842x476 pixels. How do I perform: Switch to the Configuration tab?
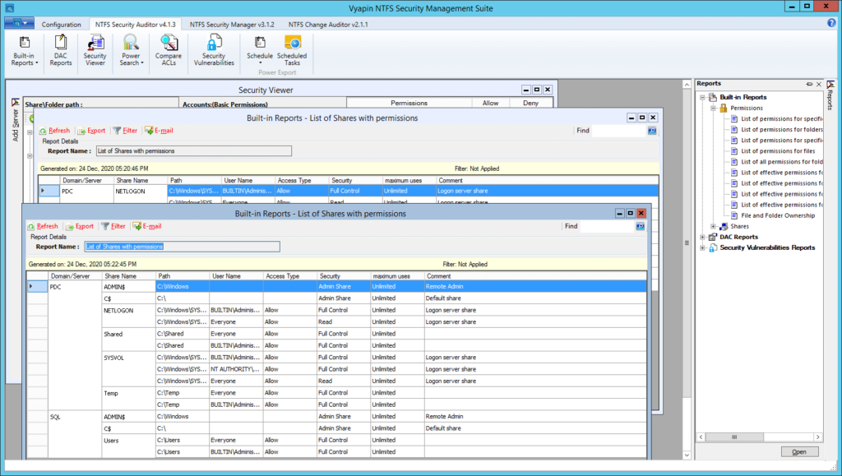(x=62, y=25)
